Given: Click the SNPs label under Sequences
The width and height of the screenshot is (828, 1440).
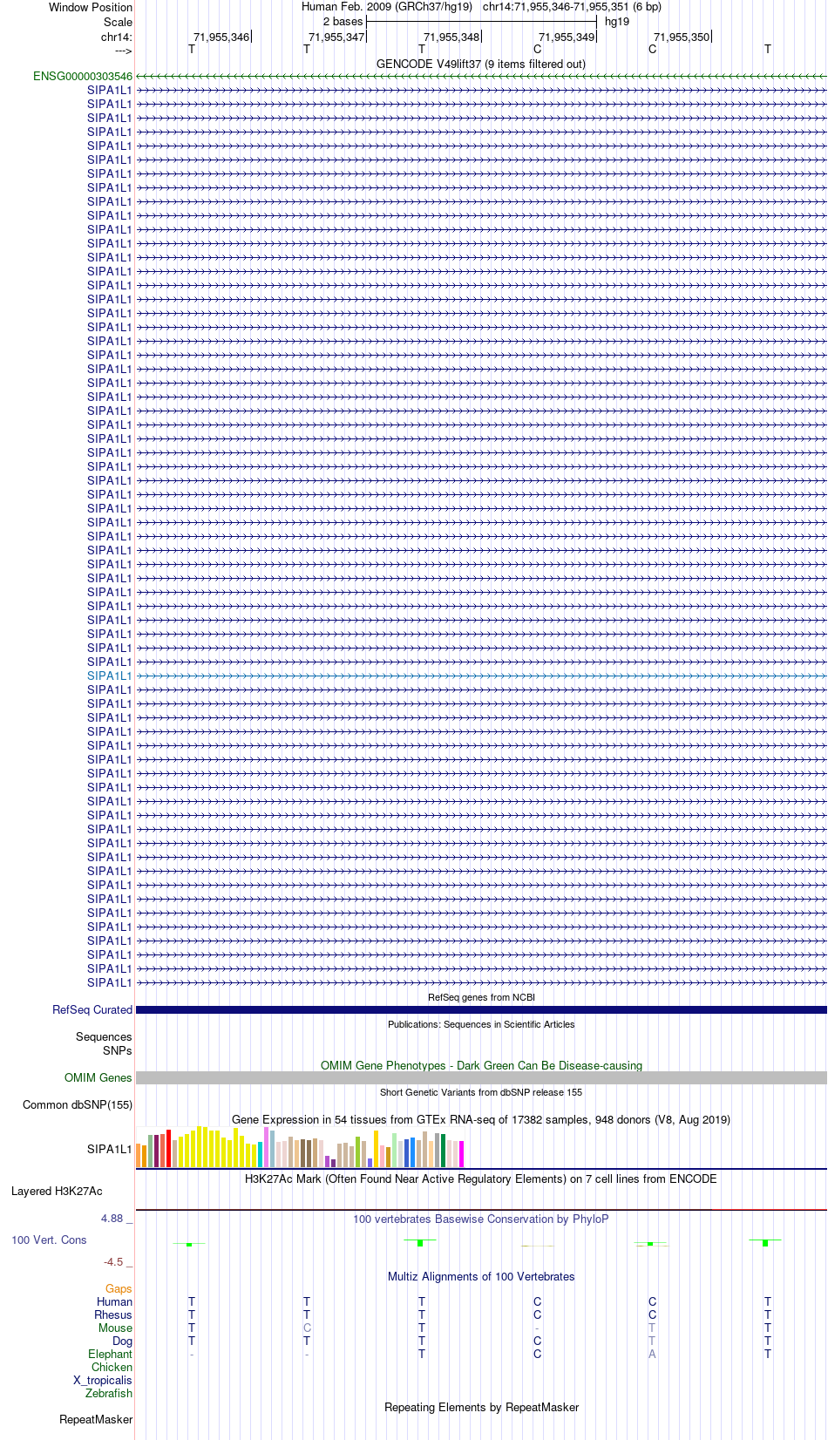Looking at the screenshot, I should pyautogui.click(x=118, y=1051).
